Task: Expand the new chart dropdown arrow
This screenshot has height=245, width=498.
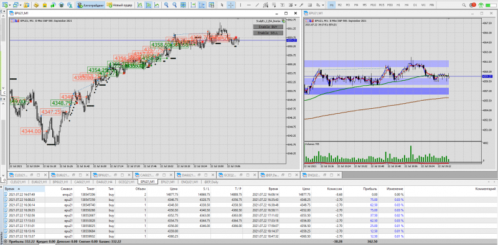Action: (9, 6)
